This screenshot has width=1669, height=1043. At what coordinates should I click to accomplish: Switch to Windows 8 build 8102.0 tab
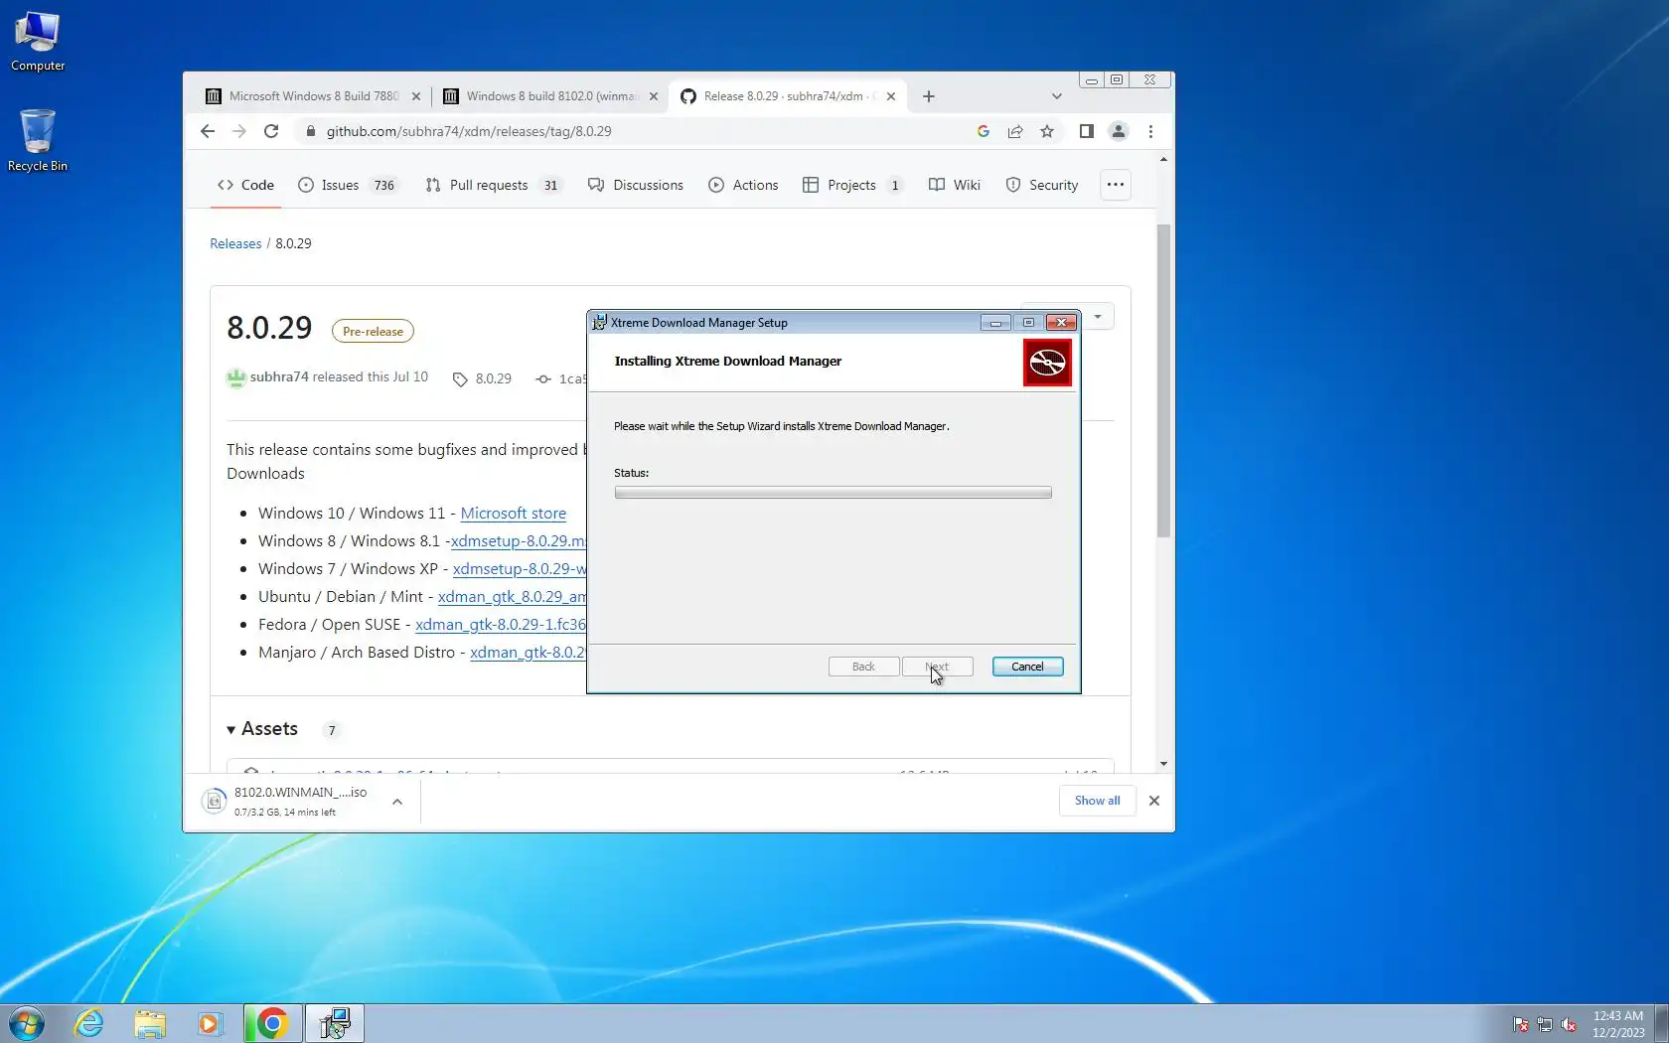click(549, 96)
